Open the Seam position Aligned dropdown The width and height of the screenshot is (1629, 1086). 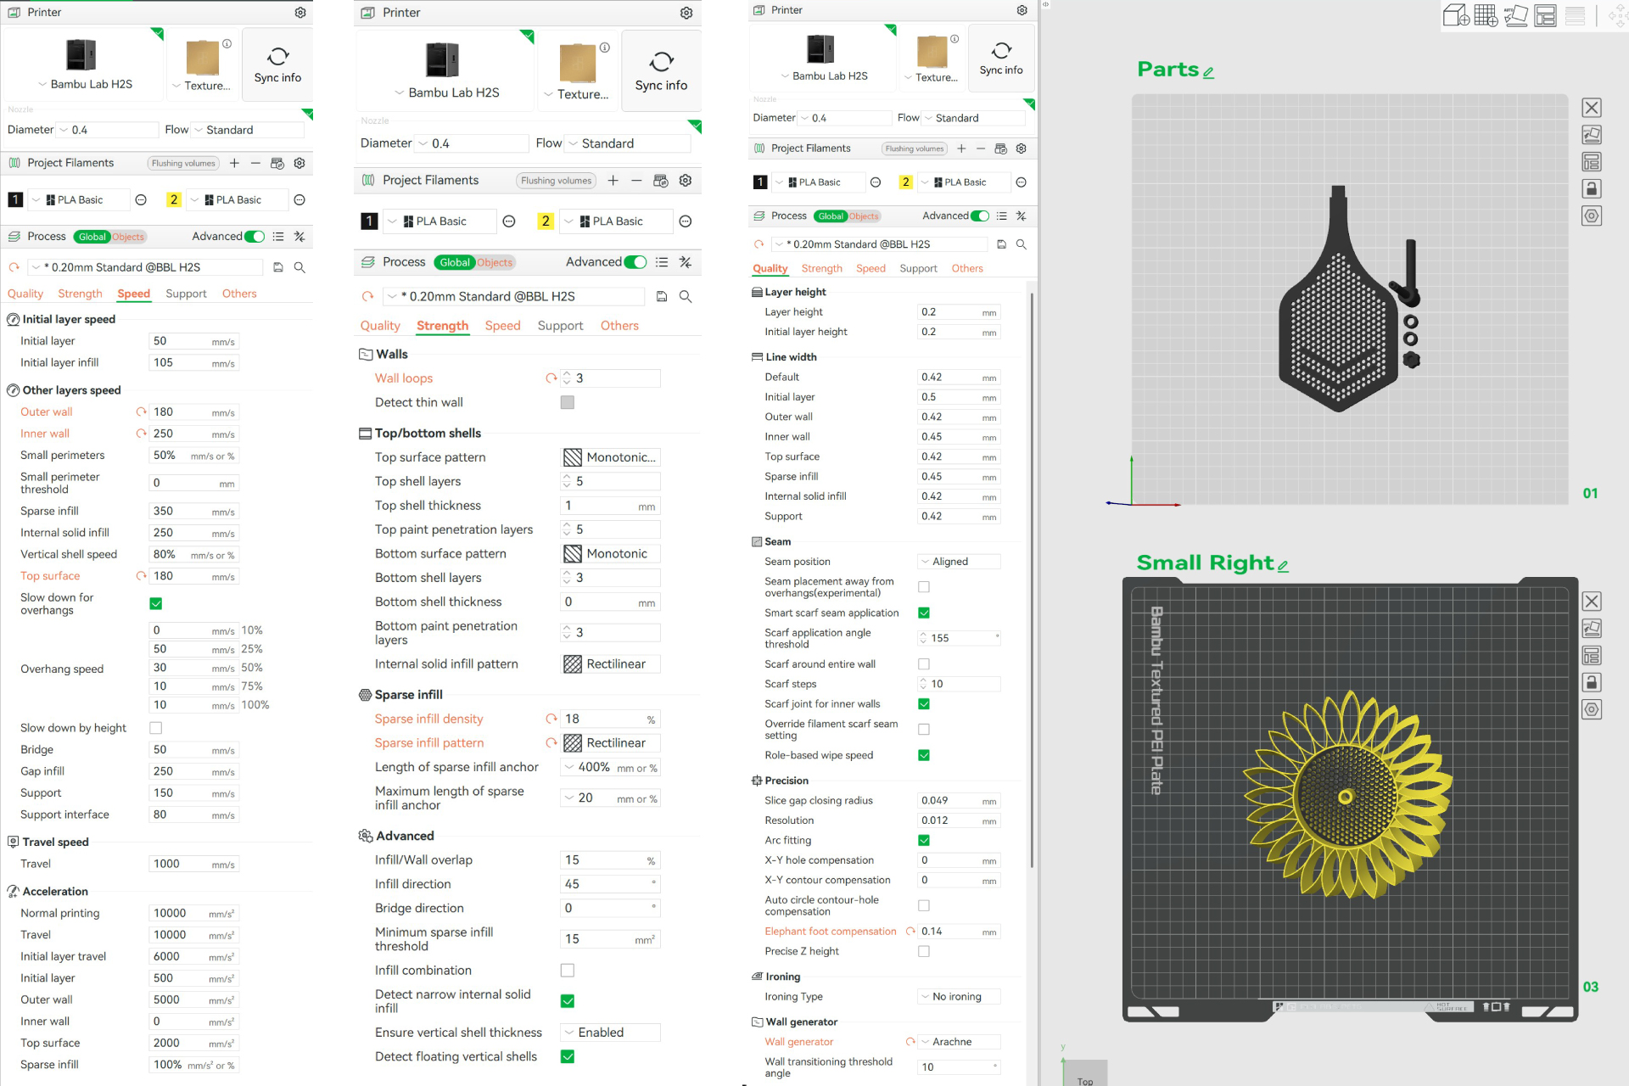pos(959,562)
